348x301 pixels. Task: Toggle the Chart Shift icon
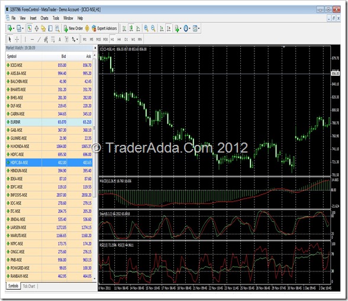point(169,28)
